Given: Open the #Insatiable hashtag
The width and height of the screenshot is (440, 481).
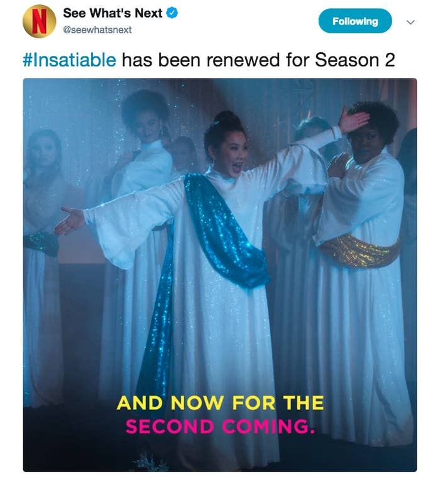Looking at the screenshot, I should click(69, 60).
